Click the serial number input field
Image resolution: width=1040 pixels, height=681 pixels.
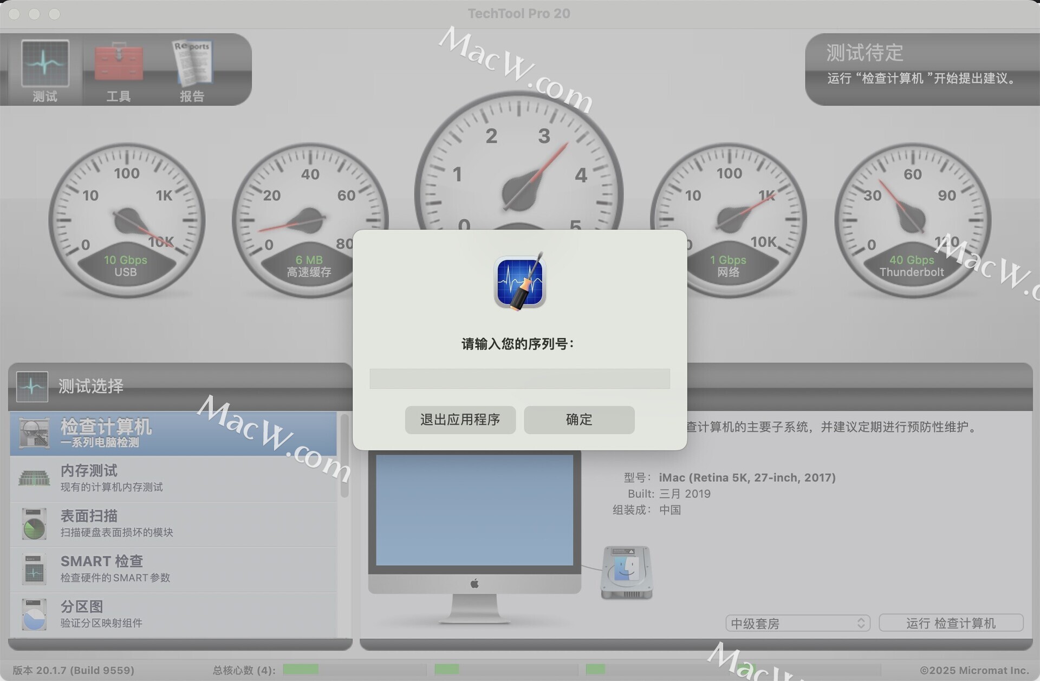coord(519,378)
